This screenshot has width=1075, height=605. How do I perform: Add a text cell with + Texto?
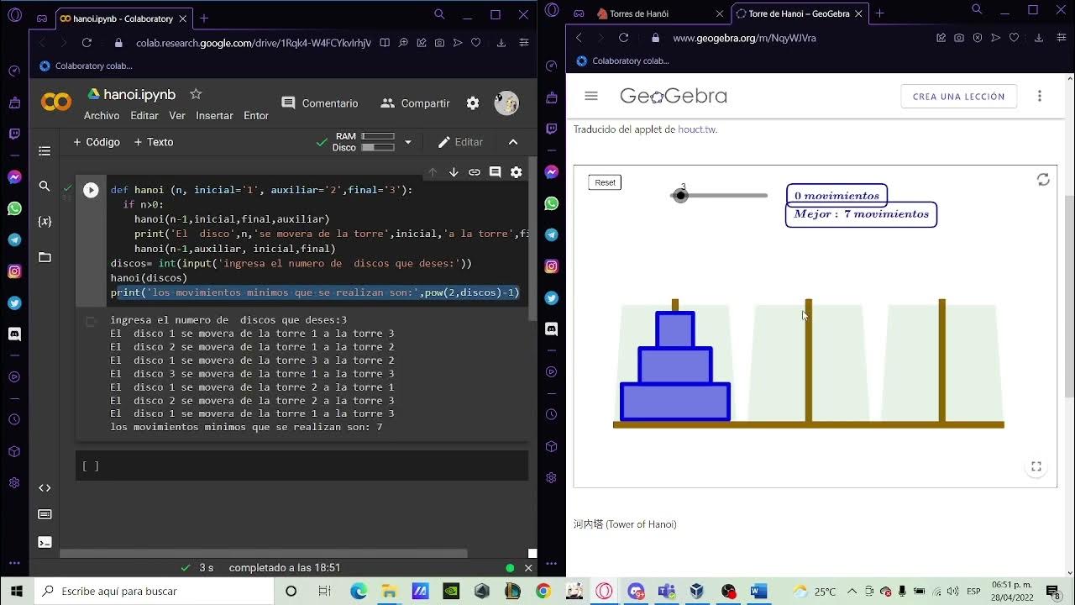[154, 142]
